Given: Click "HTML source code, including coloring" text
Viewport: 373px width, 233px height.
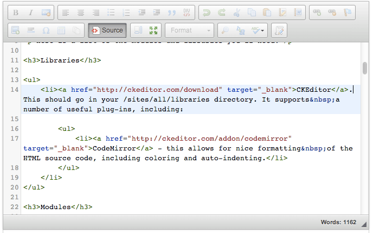Looking at the screenshot, I should pyautogui.click(x=101, y=158).
